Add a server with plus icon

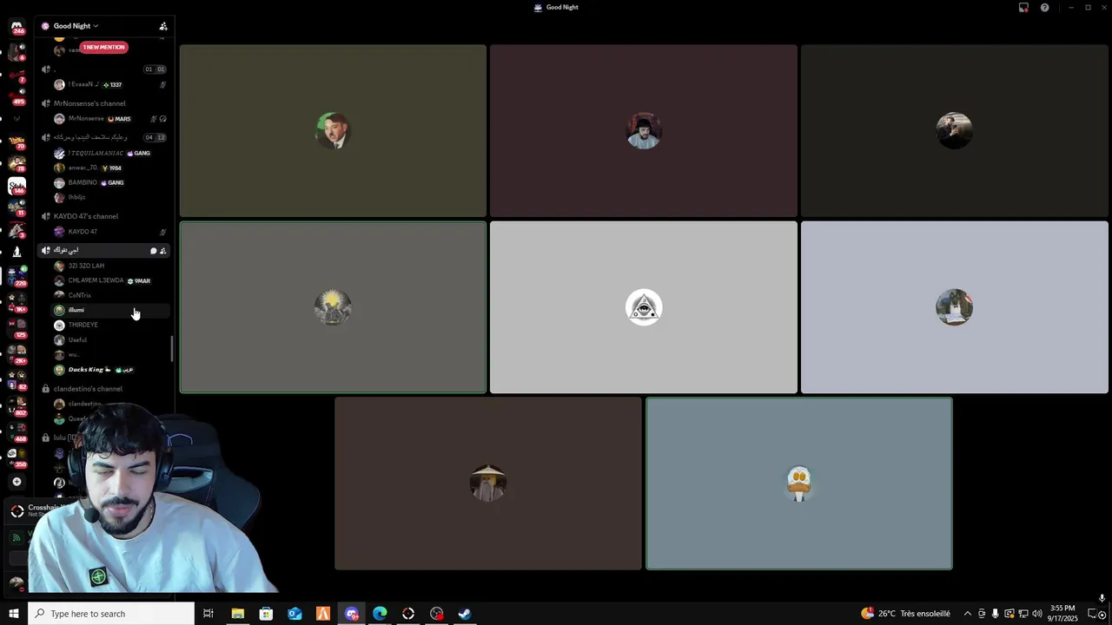tap(17, 482)
